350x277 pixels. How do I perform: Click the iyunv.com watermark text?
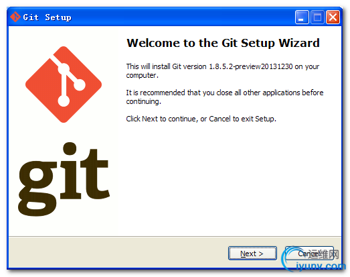[x=321, y=266]
